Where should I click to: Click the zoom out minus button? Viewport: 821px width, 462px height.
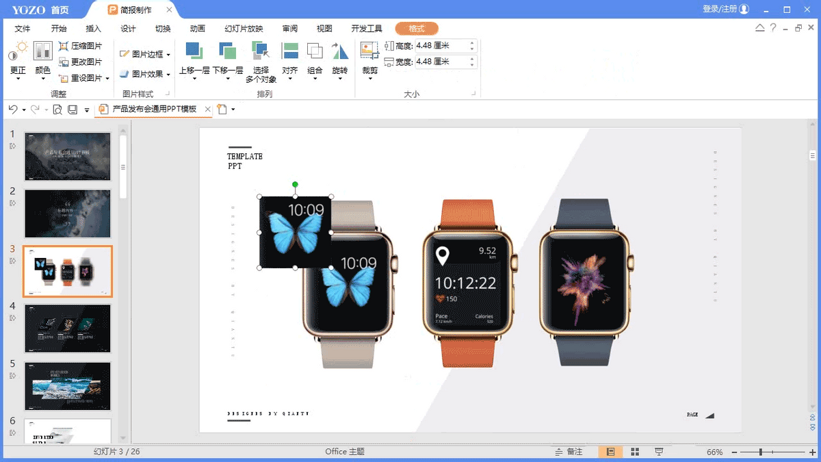(734, 452)
